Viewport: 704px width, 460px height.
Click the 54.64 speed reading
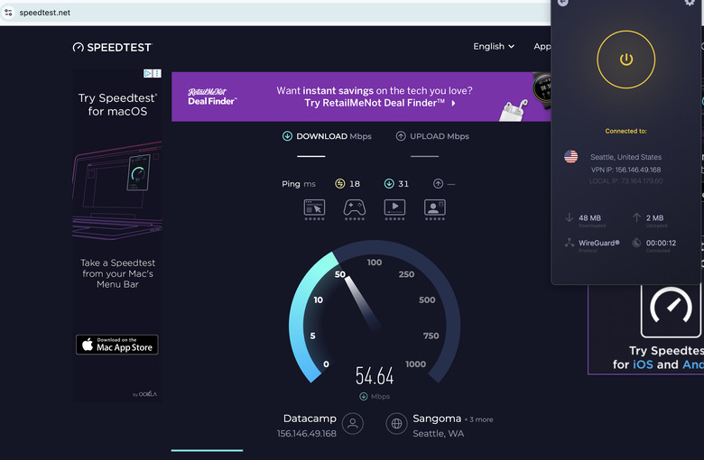click(375, 375)
